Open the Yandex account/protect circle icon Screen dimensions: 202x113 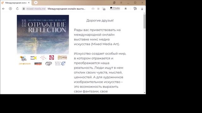click(10, 8)
